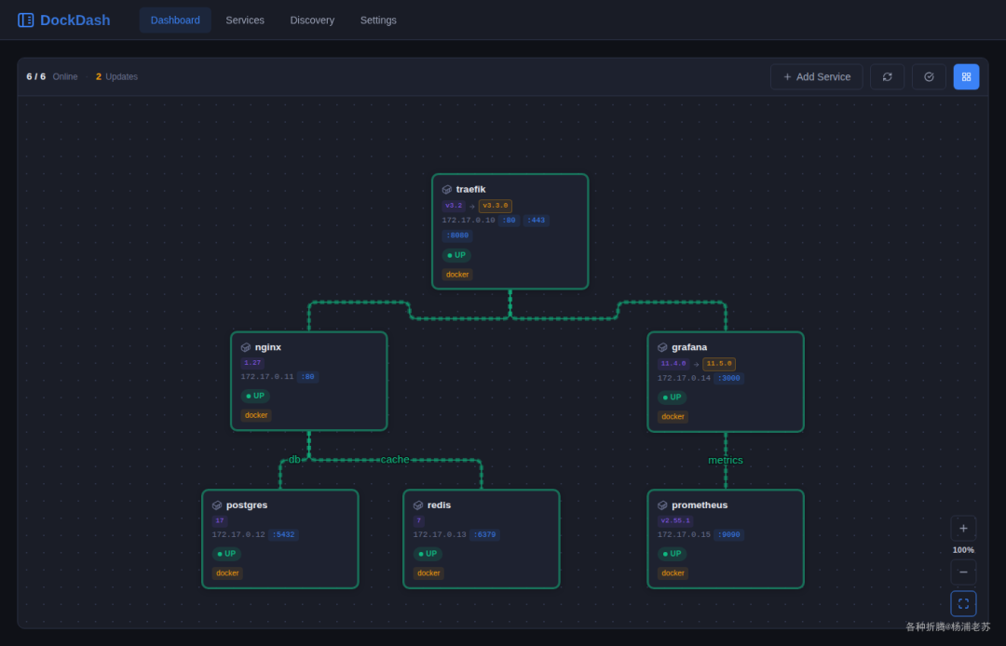The width and height of the screenshot is (1006, 646).
Task: Zoom out with the minus button
Action: click(x=964, y=572)
